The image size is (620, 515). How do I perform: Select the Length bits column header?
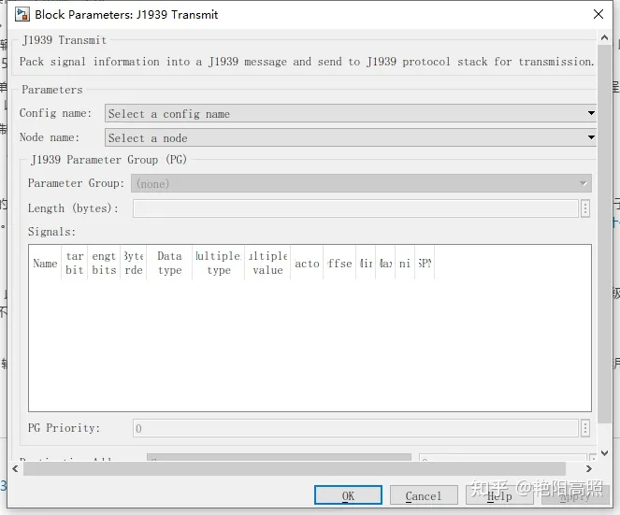104,264
